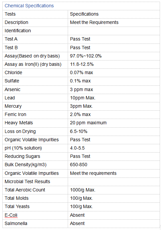Select the 97.0%~102.0% value cell
Screen dimensions: 161x230
[x=114, y=56]
